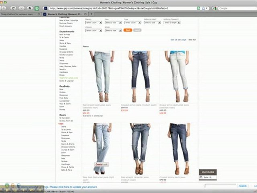Viewport: 257px width, 193px height.
Task: Open the tops 'Select a size' dropdown
Action: pyautogui.click(x=113, y=23)
